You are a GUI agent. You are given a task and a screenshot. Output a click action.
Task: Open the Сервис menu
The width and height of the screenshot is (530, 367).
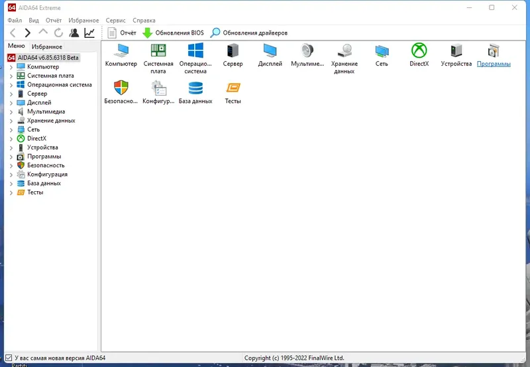(115, 21)
